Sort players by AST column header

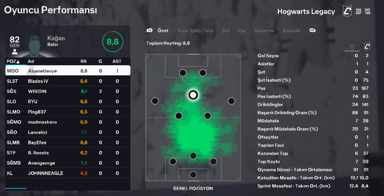pyautogui.click(x=117, y=61)
